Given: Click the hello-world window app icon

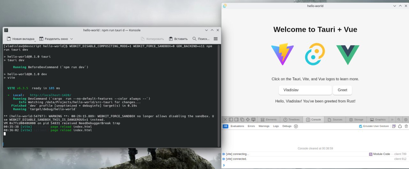Looking at the screenshot, I should tap(225, 6).
